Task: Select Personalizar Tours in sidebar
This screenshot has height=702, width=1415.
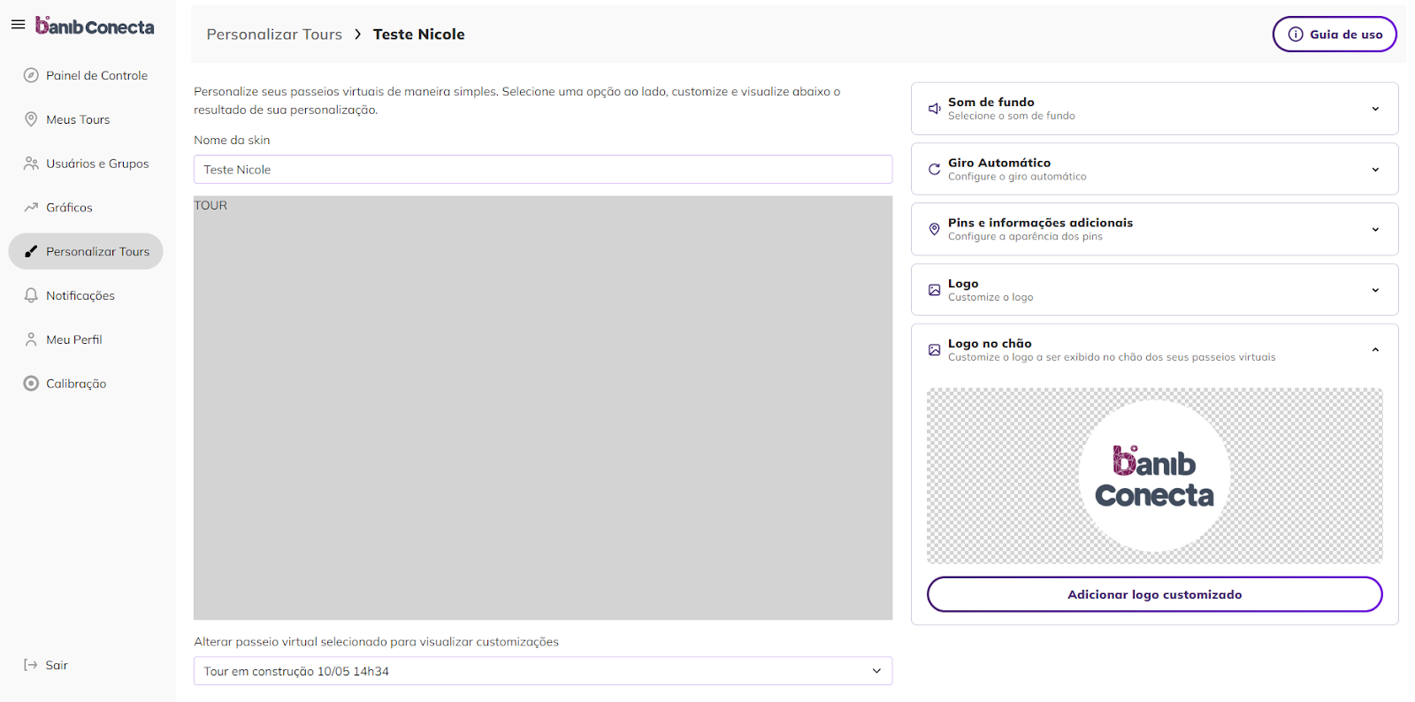Action: click(86, 251)
